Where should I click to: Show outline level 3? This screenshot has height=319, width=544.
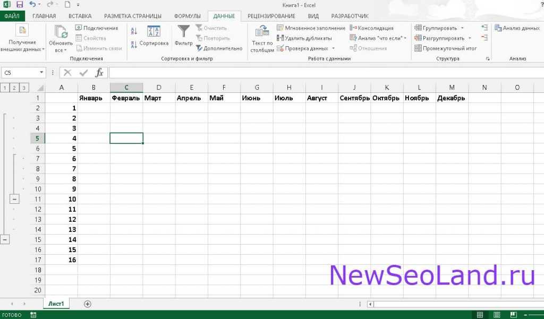(x=24, y=88)
